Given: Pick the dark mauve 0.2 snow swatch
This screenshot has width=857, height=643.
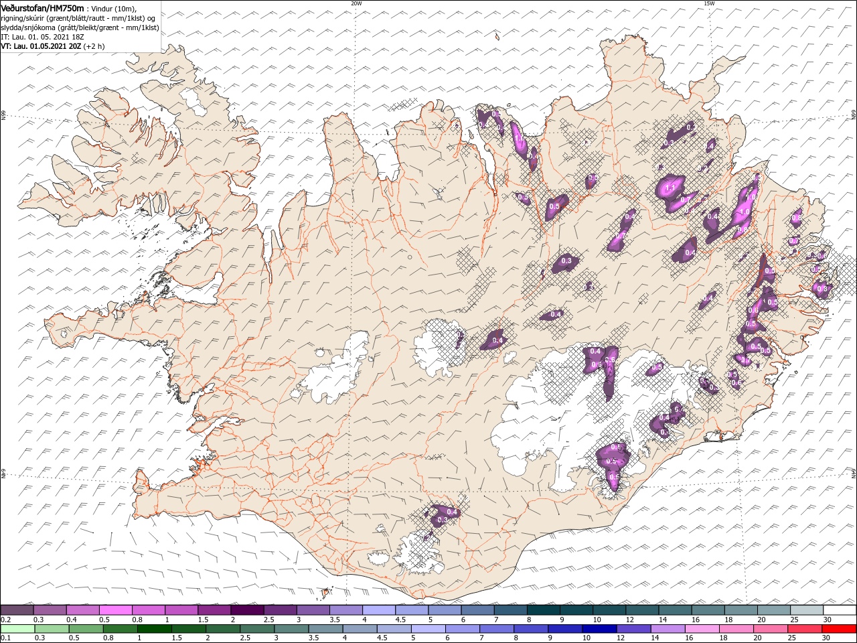Looking at the screenshot, I should (x=17, y=610).
